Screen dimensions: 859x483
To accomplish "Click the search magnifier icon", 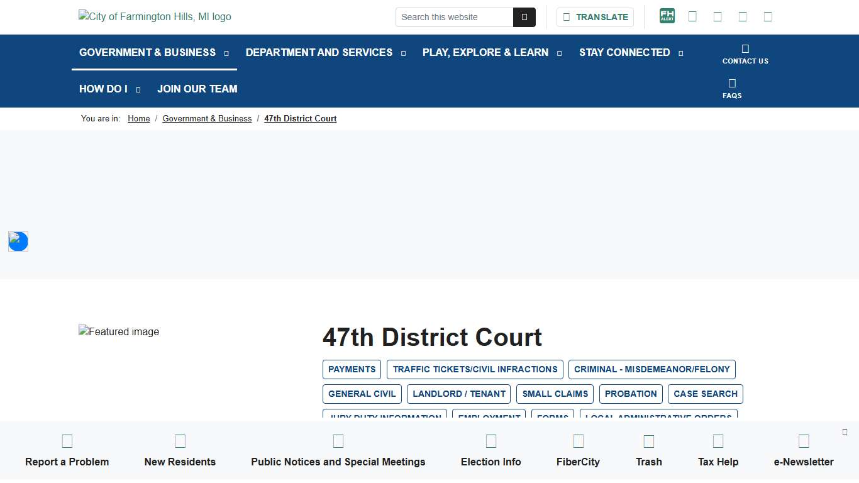I will (524, 17).
